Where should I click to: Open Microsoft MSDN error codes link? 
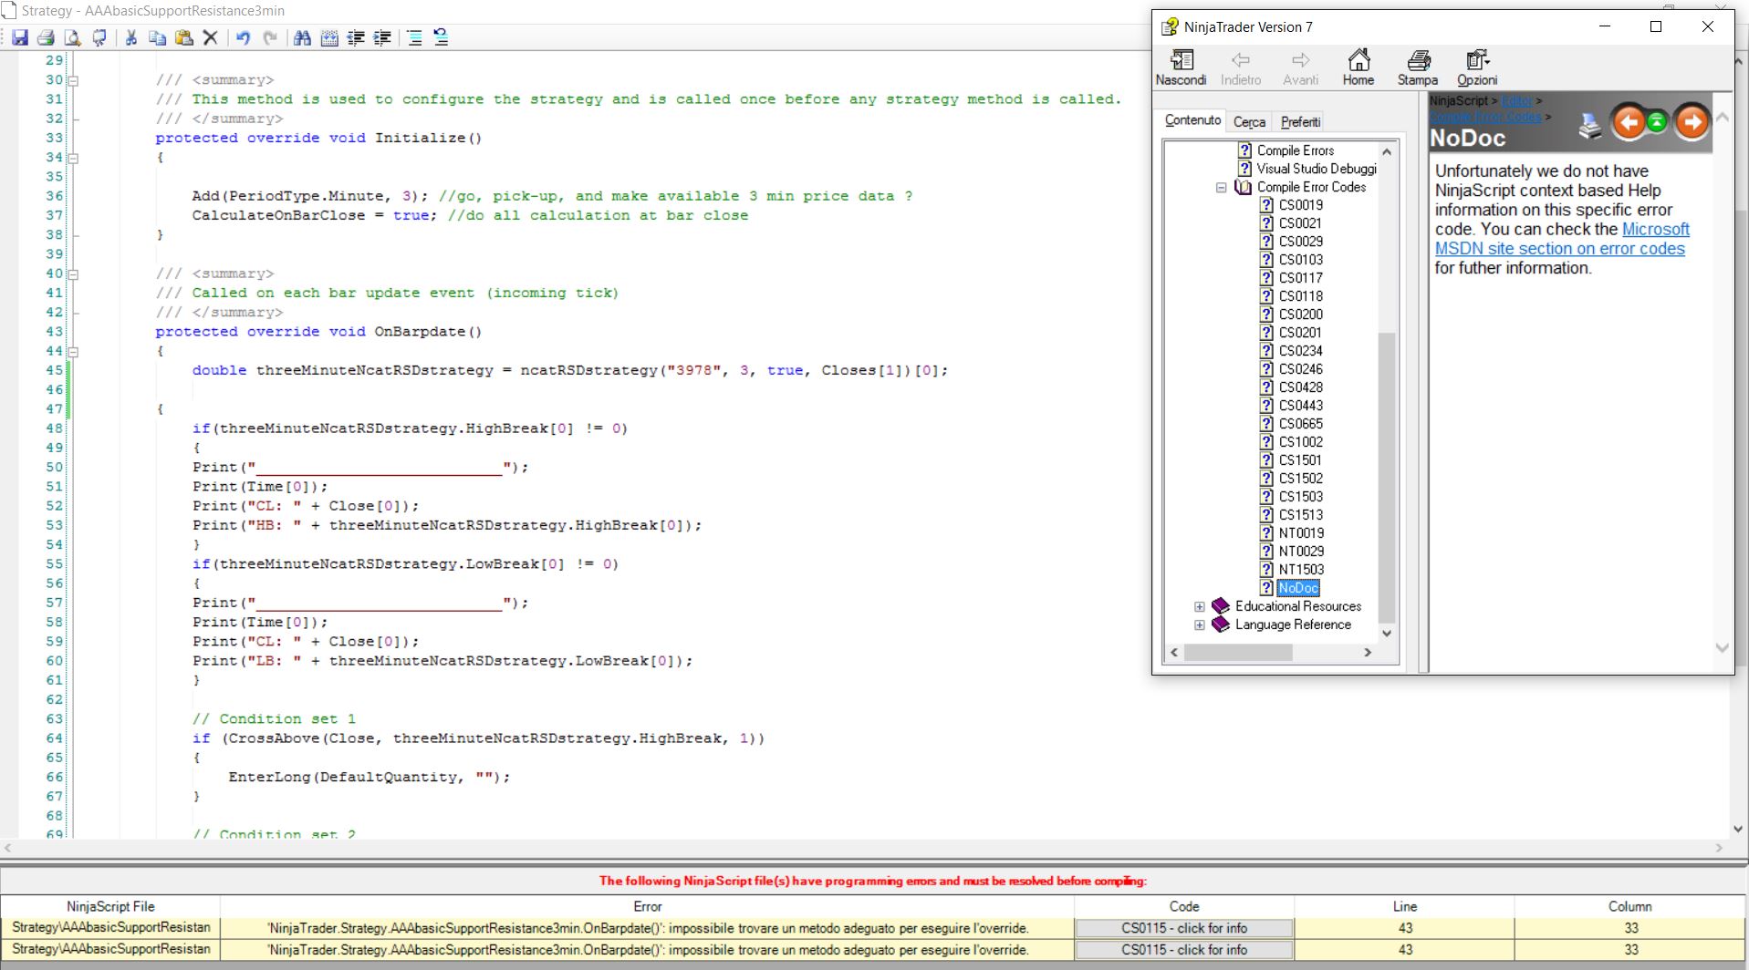click(x=1559, y=249)
